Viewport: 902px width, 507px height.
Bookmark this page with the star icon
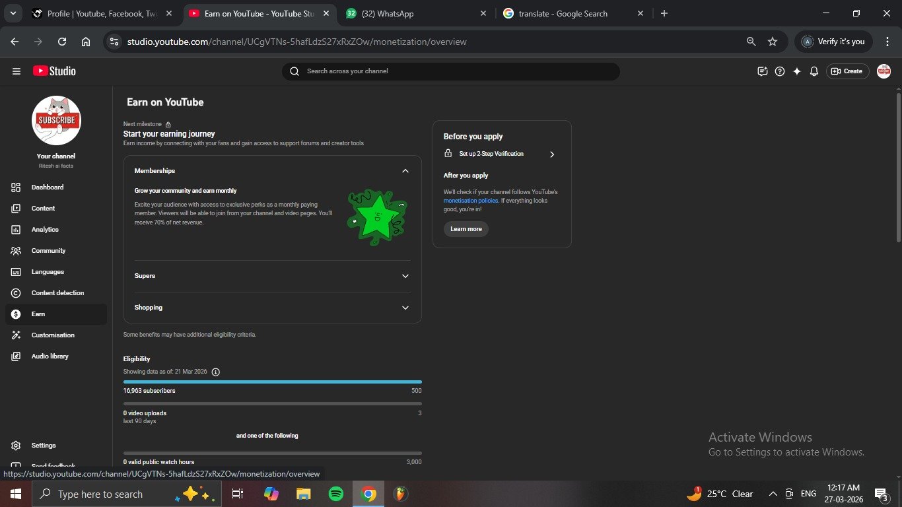pos(773,42)
